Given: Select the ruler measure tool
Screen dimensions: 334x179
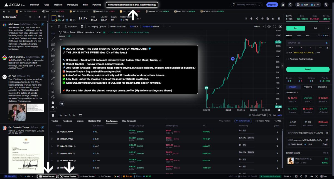Looking at the screenshot, I should click(x=53, y=79).
